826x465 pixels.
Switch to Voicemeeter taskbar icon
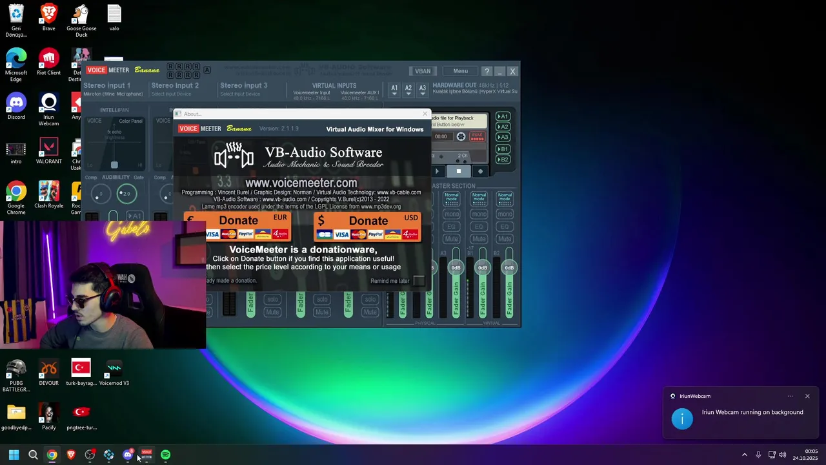point(146,455)
